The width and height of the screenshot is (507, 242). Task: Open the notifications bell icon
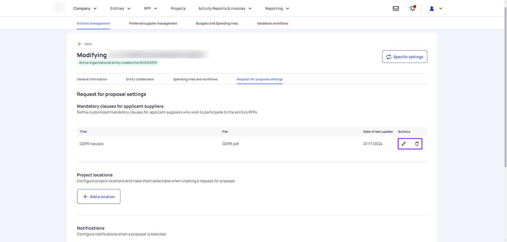pyautogui.click(x=412, y=8)
